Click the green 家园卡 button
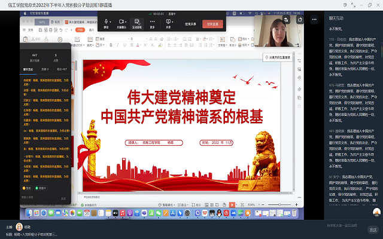The width and height of the screenshot is (383, 239). point(41,188)
